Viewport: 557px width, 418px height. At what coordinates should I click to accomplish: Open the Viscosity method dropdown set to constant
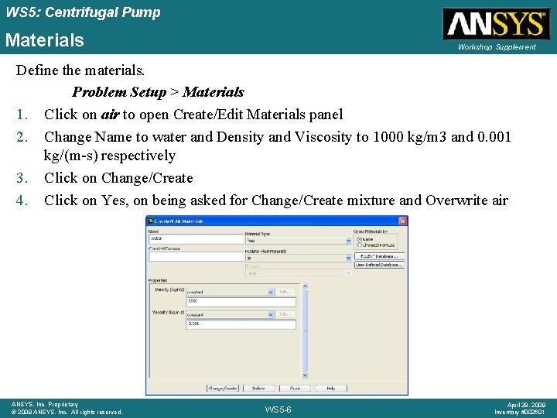[271, 314]
